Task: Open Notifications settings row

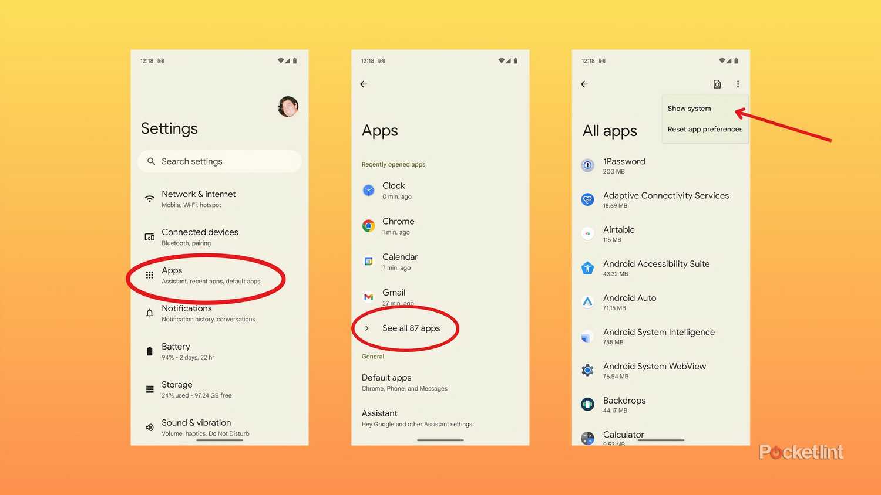Action: 220,313
